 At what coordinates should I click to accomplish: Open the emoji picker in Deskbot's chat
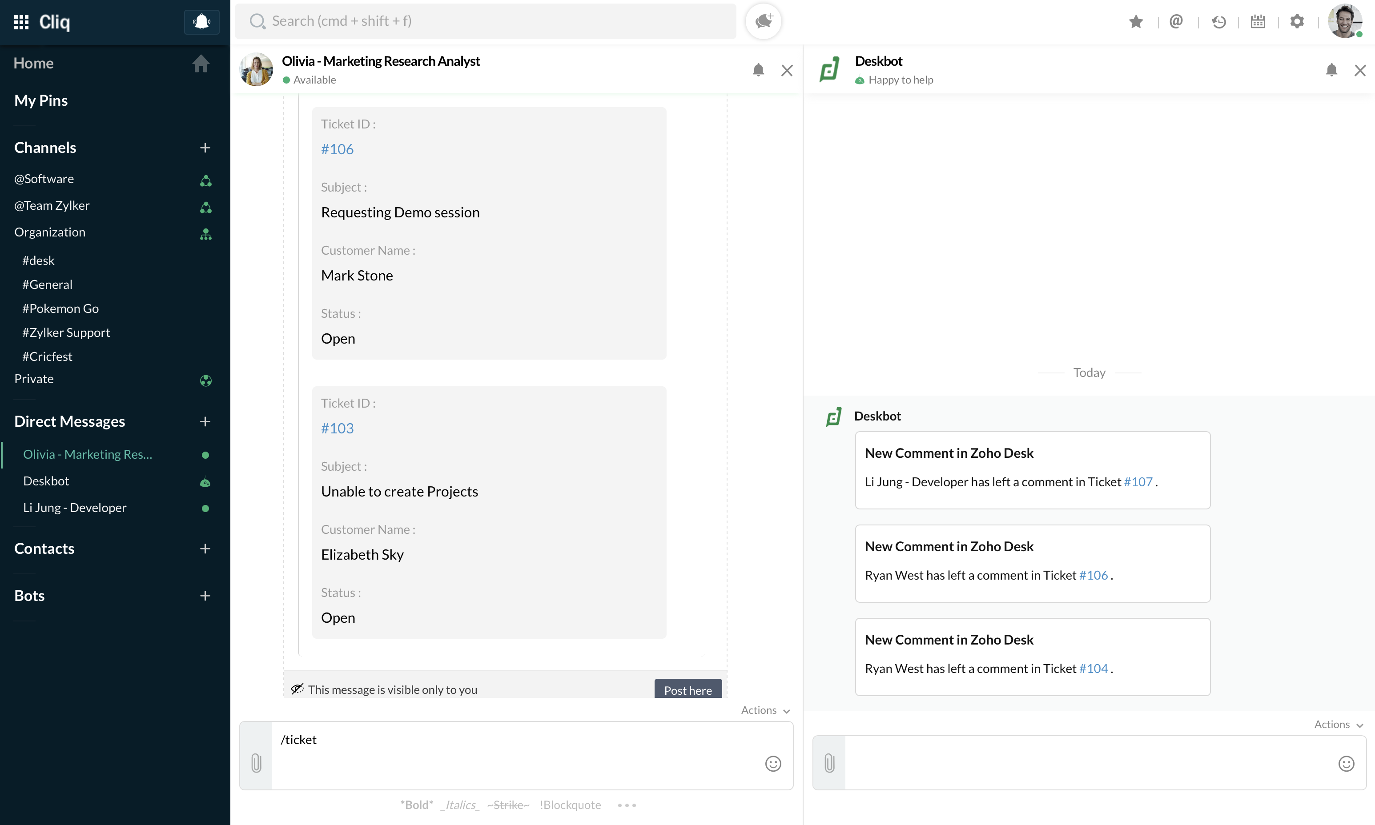pyautogui.click(x=1346, y=763)
